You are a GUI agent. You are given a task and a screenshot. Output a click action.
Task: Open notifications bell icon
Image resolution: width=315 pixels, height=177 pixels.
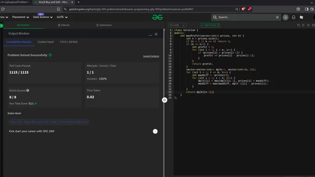294,17
